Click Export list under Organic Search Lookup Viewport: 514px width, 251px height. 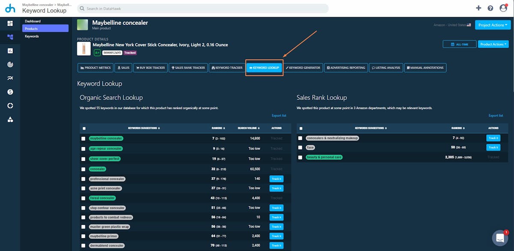[279, 116]
